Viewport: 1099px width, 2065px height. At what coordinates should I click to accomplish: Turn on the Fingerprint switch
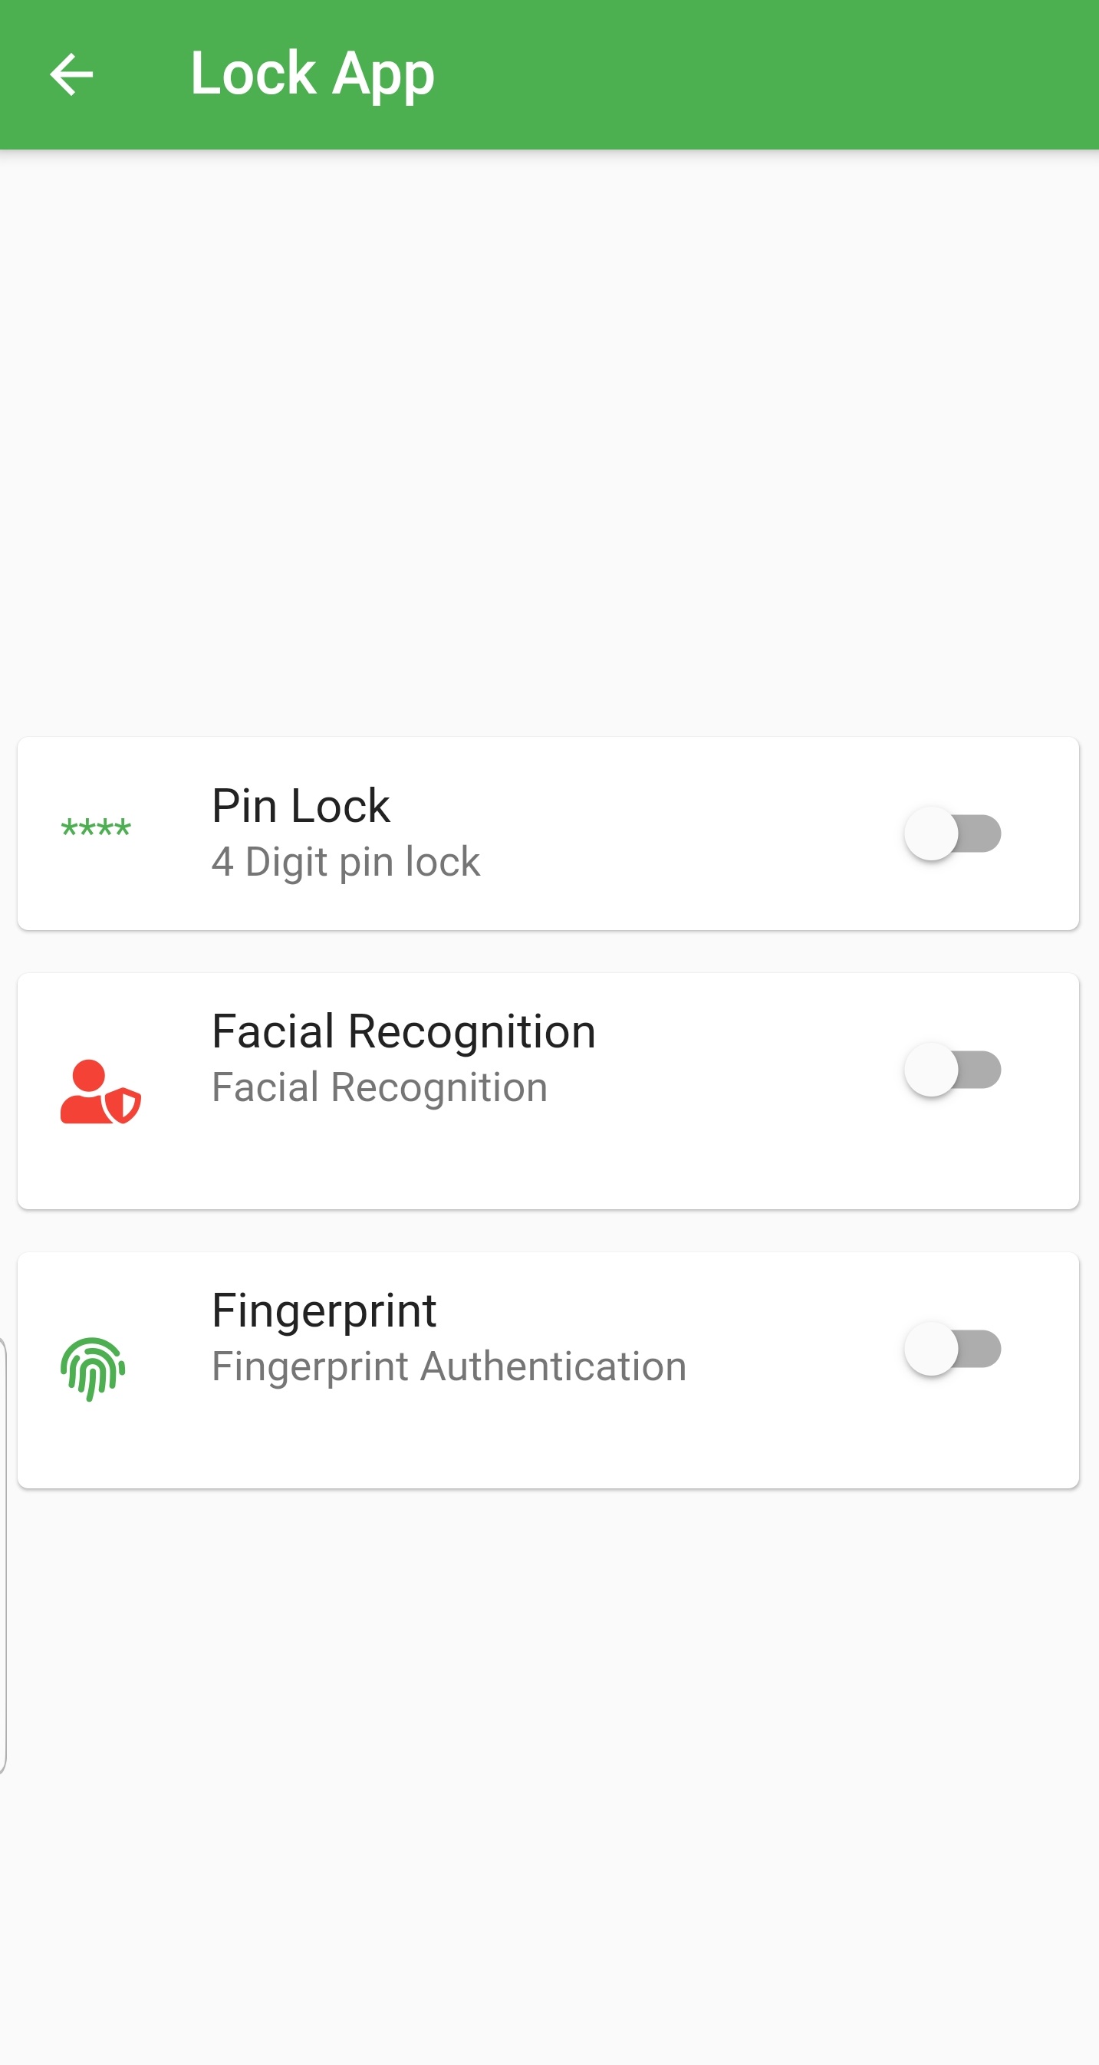point(953,1349)
